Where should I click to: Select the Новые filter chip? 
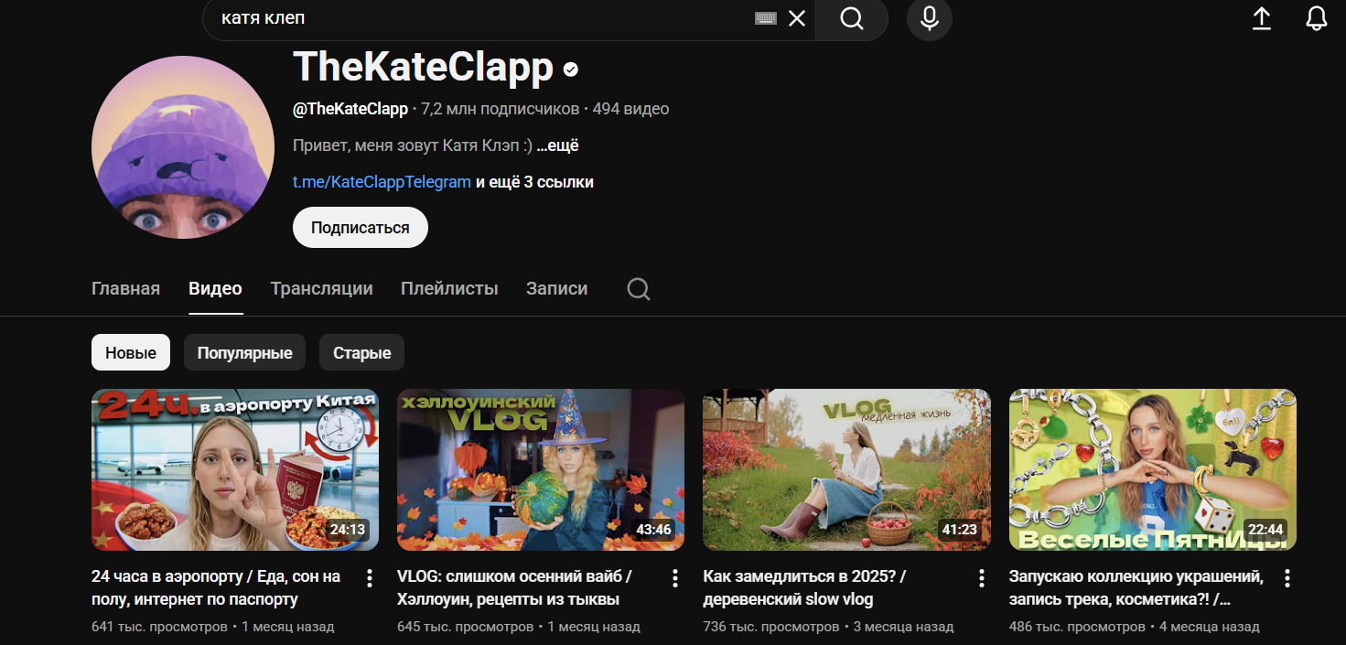131,352
